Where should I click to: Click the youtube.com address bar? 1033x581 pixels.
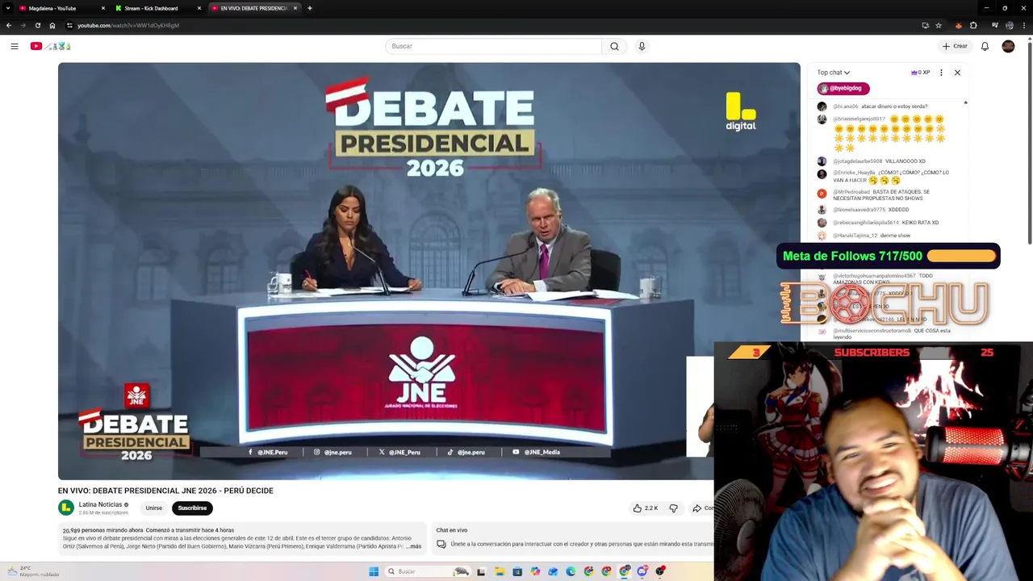pyautogui.click(x=484, y=25)
